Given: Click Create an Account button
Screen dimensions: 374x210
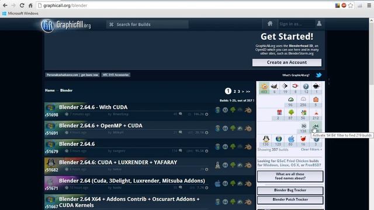Looking at the screenshot, I should (287, 62).
